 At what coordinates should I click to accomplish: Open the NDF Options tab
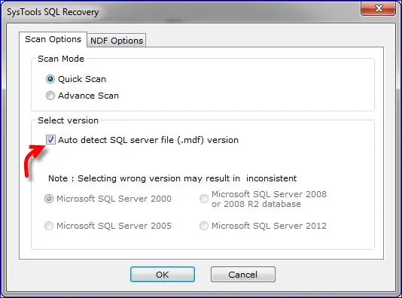117,41
